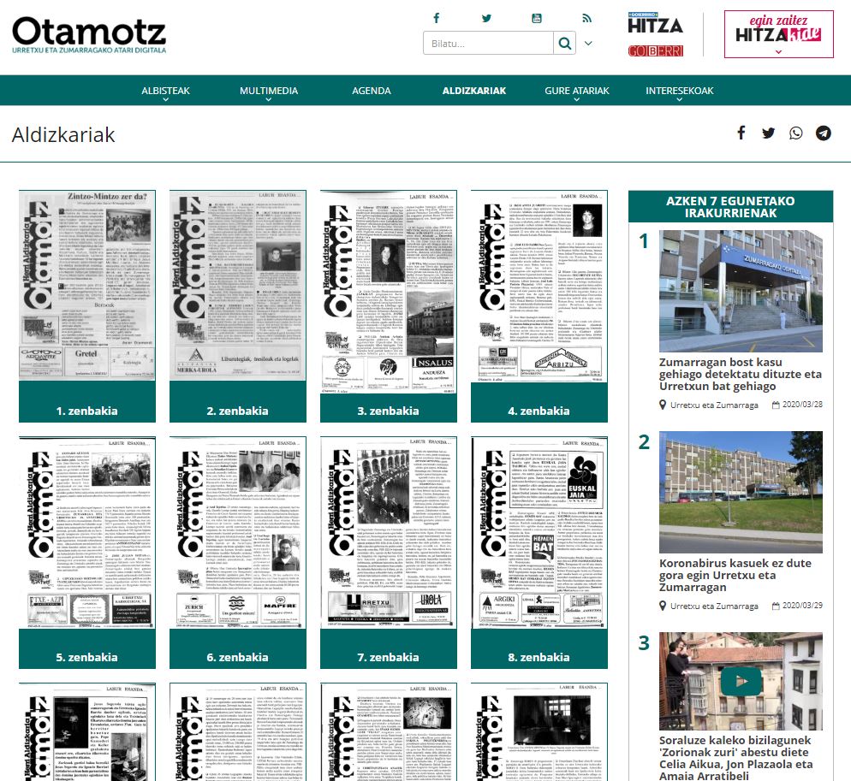Share the page via the Telegram icon
The width and height of the screenshot is (851, 781).
click(823, 133)
